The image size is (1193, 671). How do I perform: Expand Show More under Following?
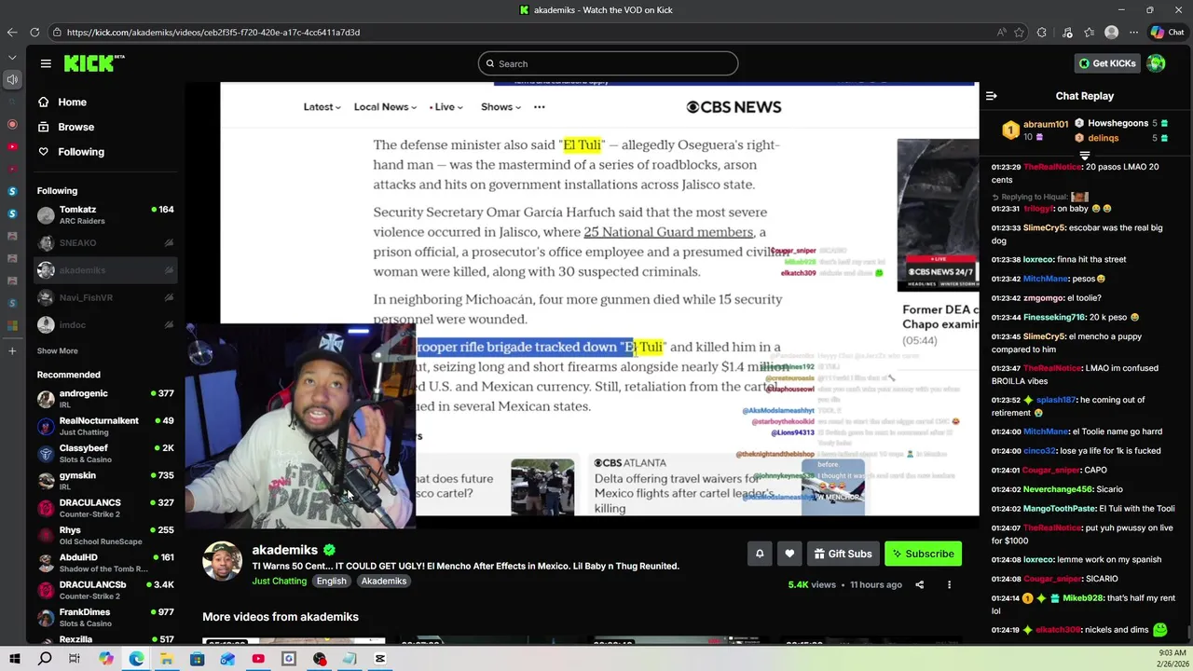58,351
